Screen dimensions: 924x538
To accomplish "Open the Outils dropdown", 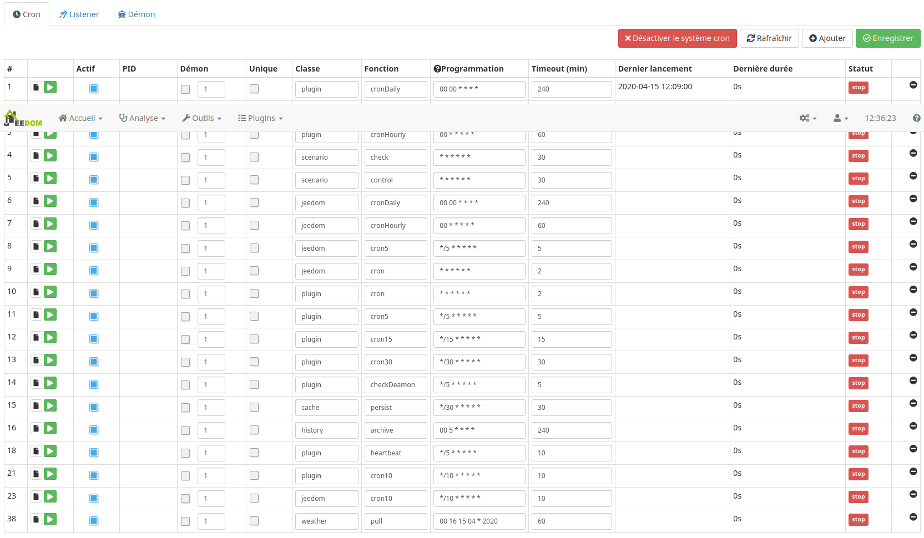I will tap(201, 118).
